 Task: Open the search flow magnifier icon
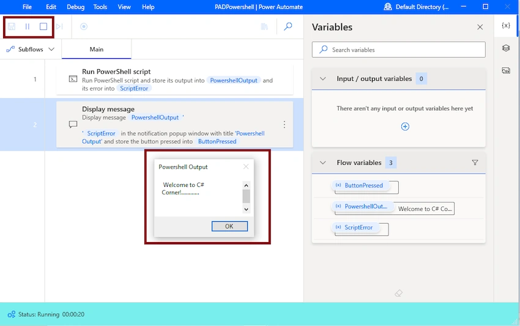tap(288, 26)
